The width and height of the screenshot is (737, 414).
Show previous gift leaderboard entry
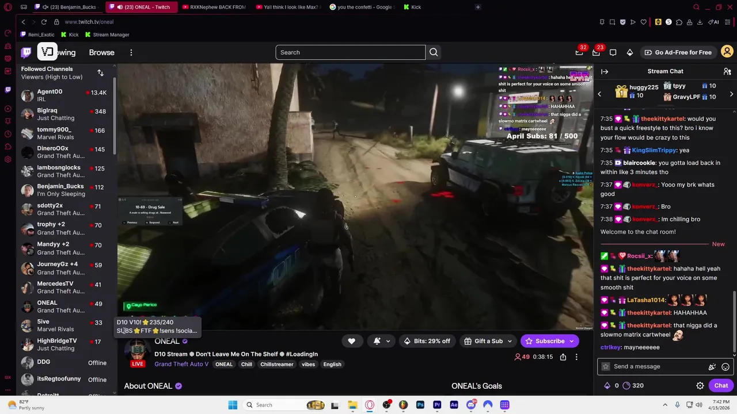pyautogui.click(x=599, y=94)
